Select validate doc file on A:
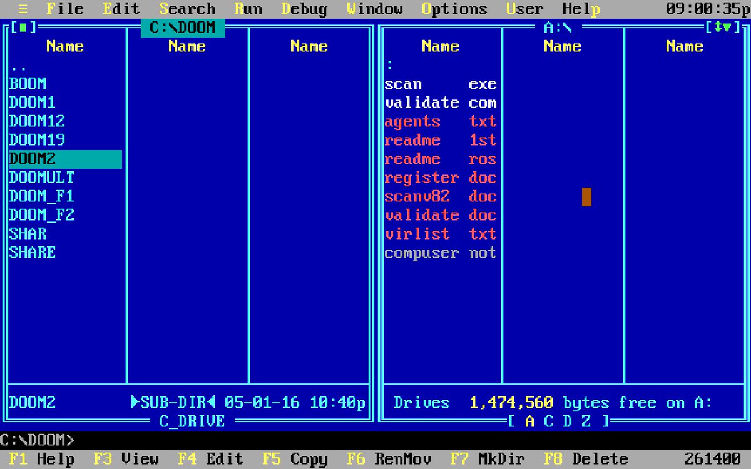 click(441, 215)
